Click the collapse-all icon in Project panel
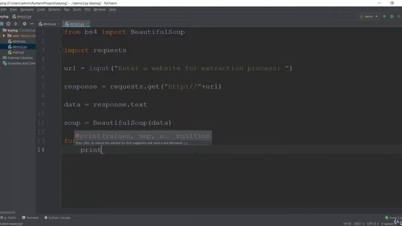402x226 pixels. pos(16,24)
